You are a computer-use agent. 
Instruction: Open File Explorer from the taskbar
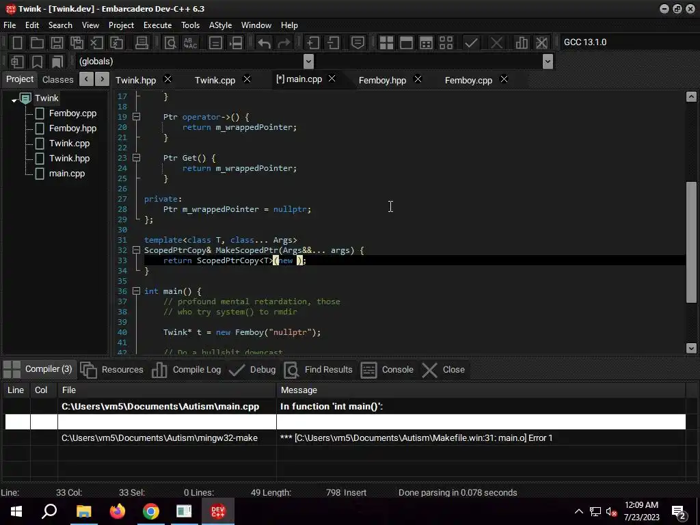83,511
